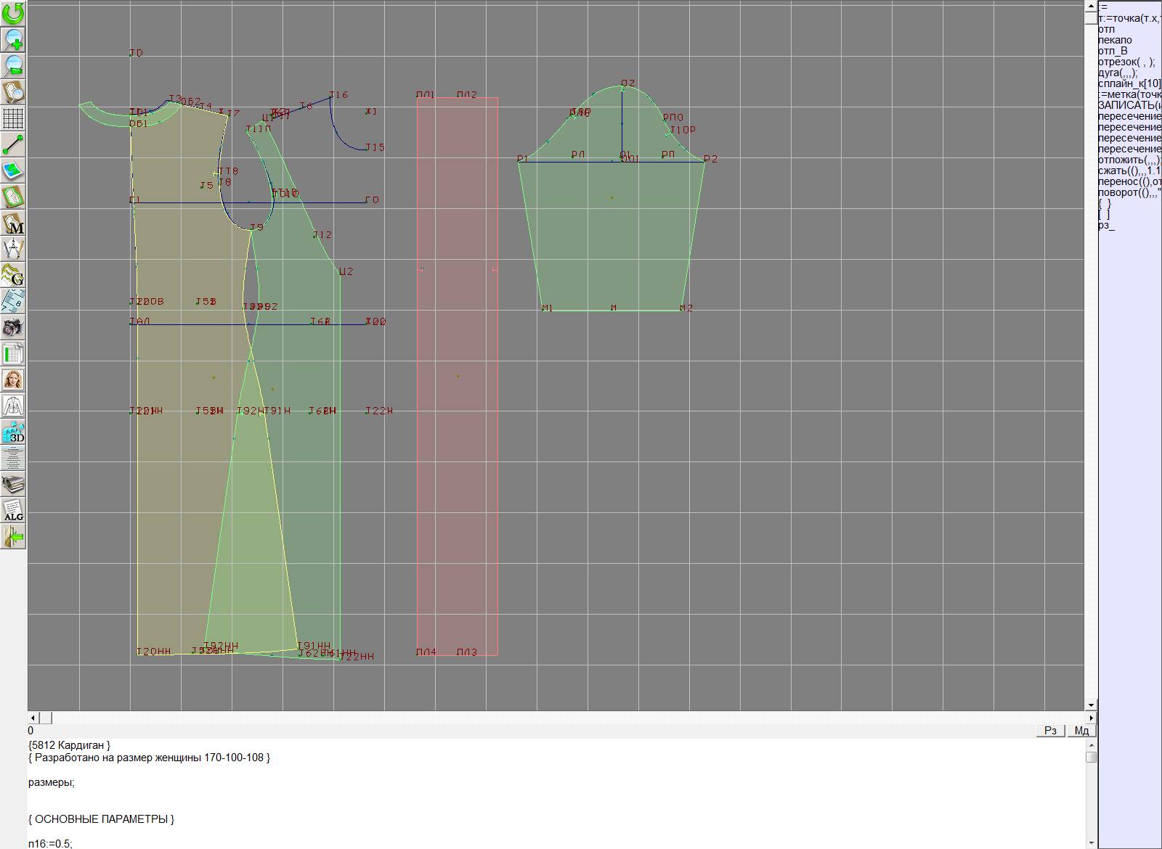Insert the отрезок( , ); command from list
Viewport: 1162px width, 849px height.
click(1126, 62)
